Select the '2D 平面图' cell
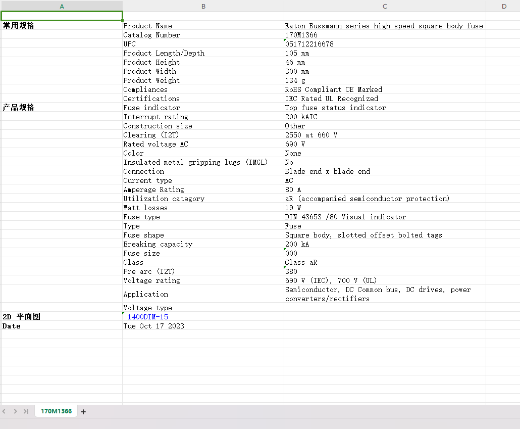This screenshot has width=520, height=429. click(x=62, y=316)
